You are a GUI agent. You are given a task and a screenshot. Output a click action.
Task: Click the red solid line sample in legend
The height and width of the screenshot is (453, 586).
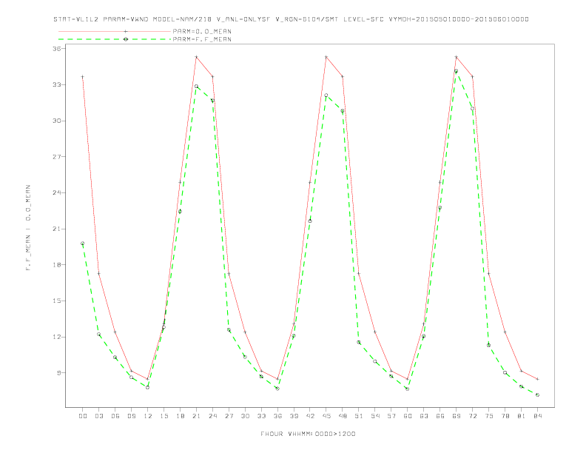tap(115, 31)
